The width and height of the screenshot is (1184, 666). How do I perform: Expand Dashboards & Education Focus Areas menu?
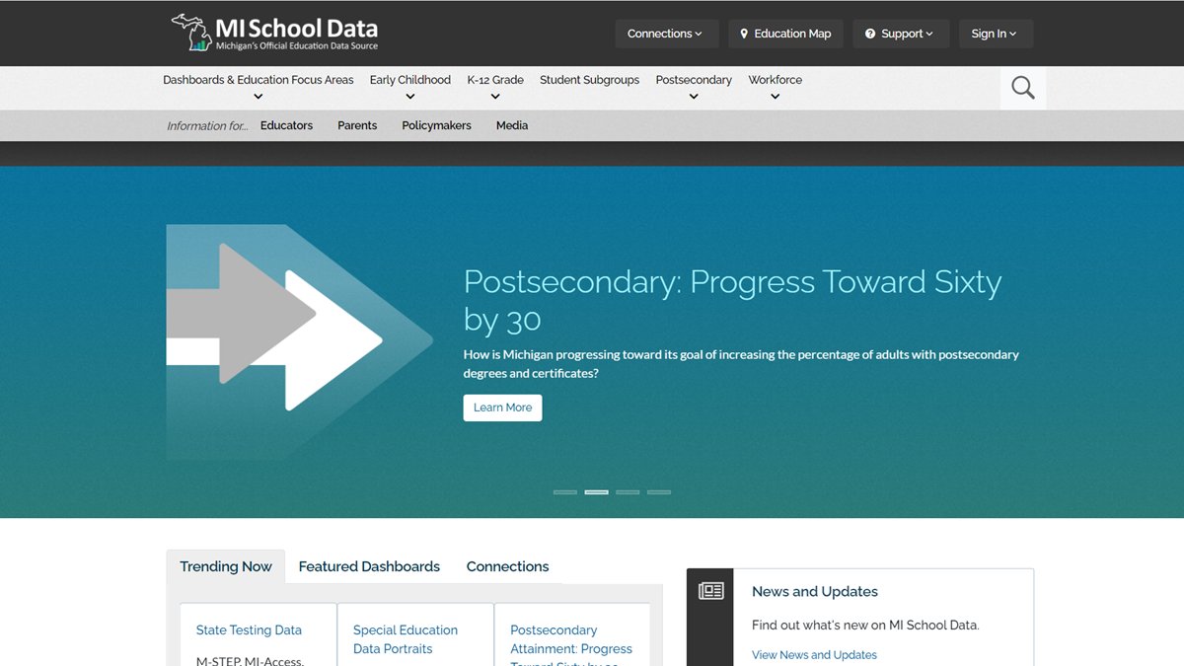[x=259, y=88]
